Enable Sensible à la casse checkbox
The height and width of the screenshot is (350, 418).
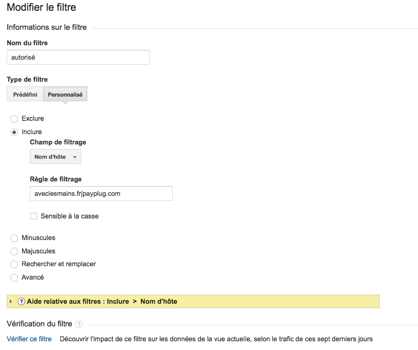tap(34, 216)
